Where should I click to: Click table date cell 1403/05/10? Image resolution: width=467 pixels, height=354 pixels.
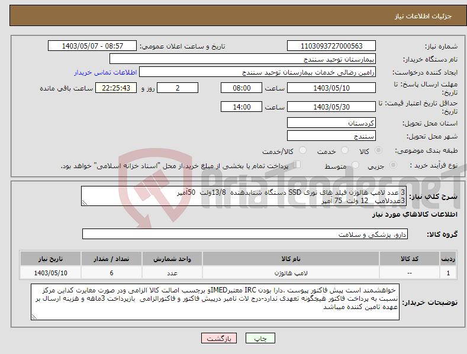(x=50, y=273)
